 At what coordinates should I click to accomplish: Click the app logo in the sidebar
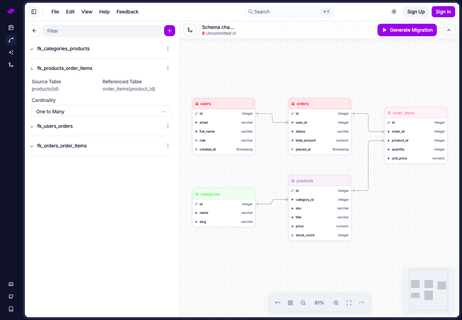pyautogui.click(x=11, y=11)
